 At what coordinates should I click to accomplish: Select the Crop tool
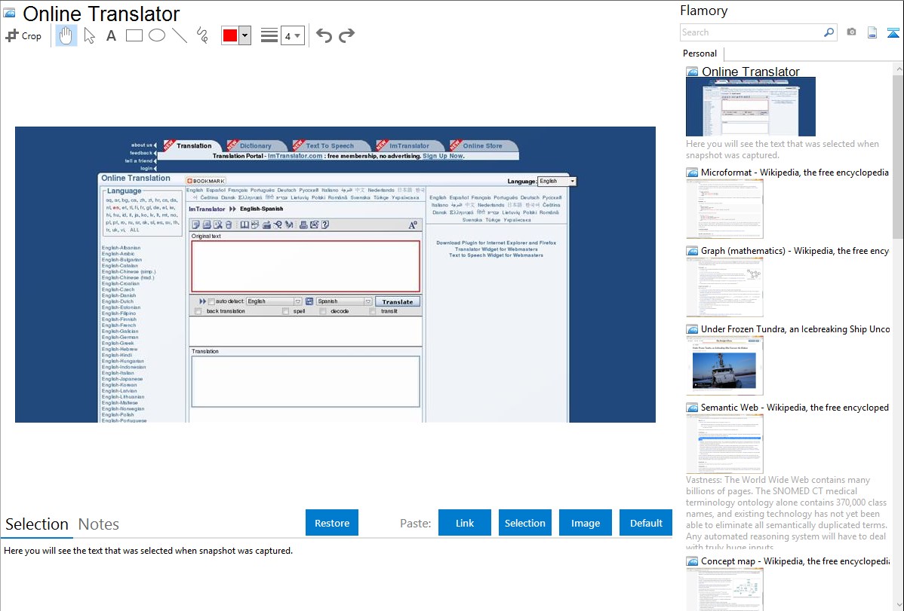(23, 35)
